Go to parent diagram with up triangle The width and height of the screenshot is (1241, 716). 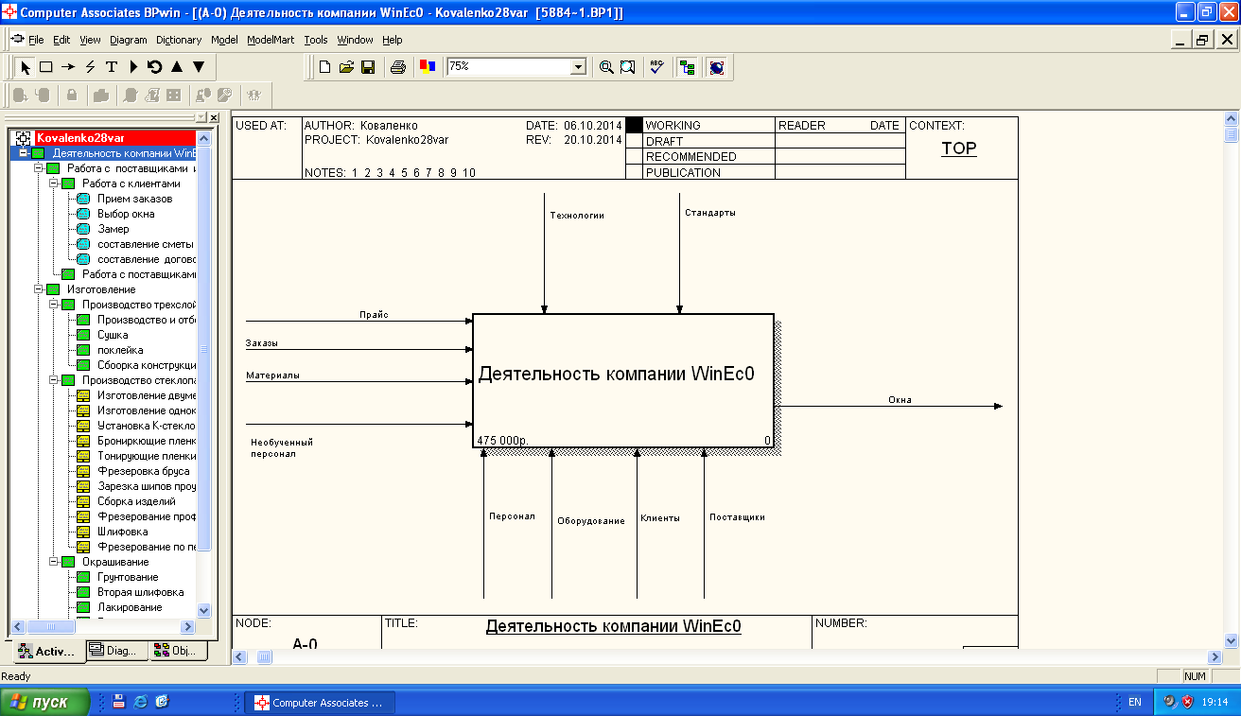click(176, 67)
